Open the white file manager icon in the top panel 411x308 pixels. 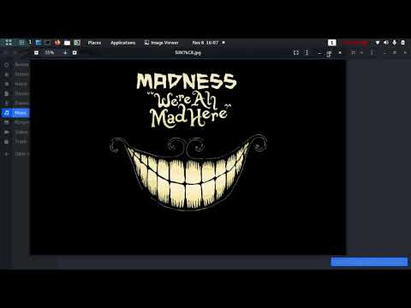tap(67, 43)
